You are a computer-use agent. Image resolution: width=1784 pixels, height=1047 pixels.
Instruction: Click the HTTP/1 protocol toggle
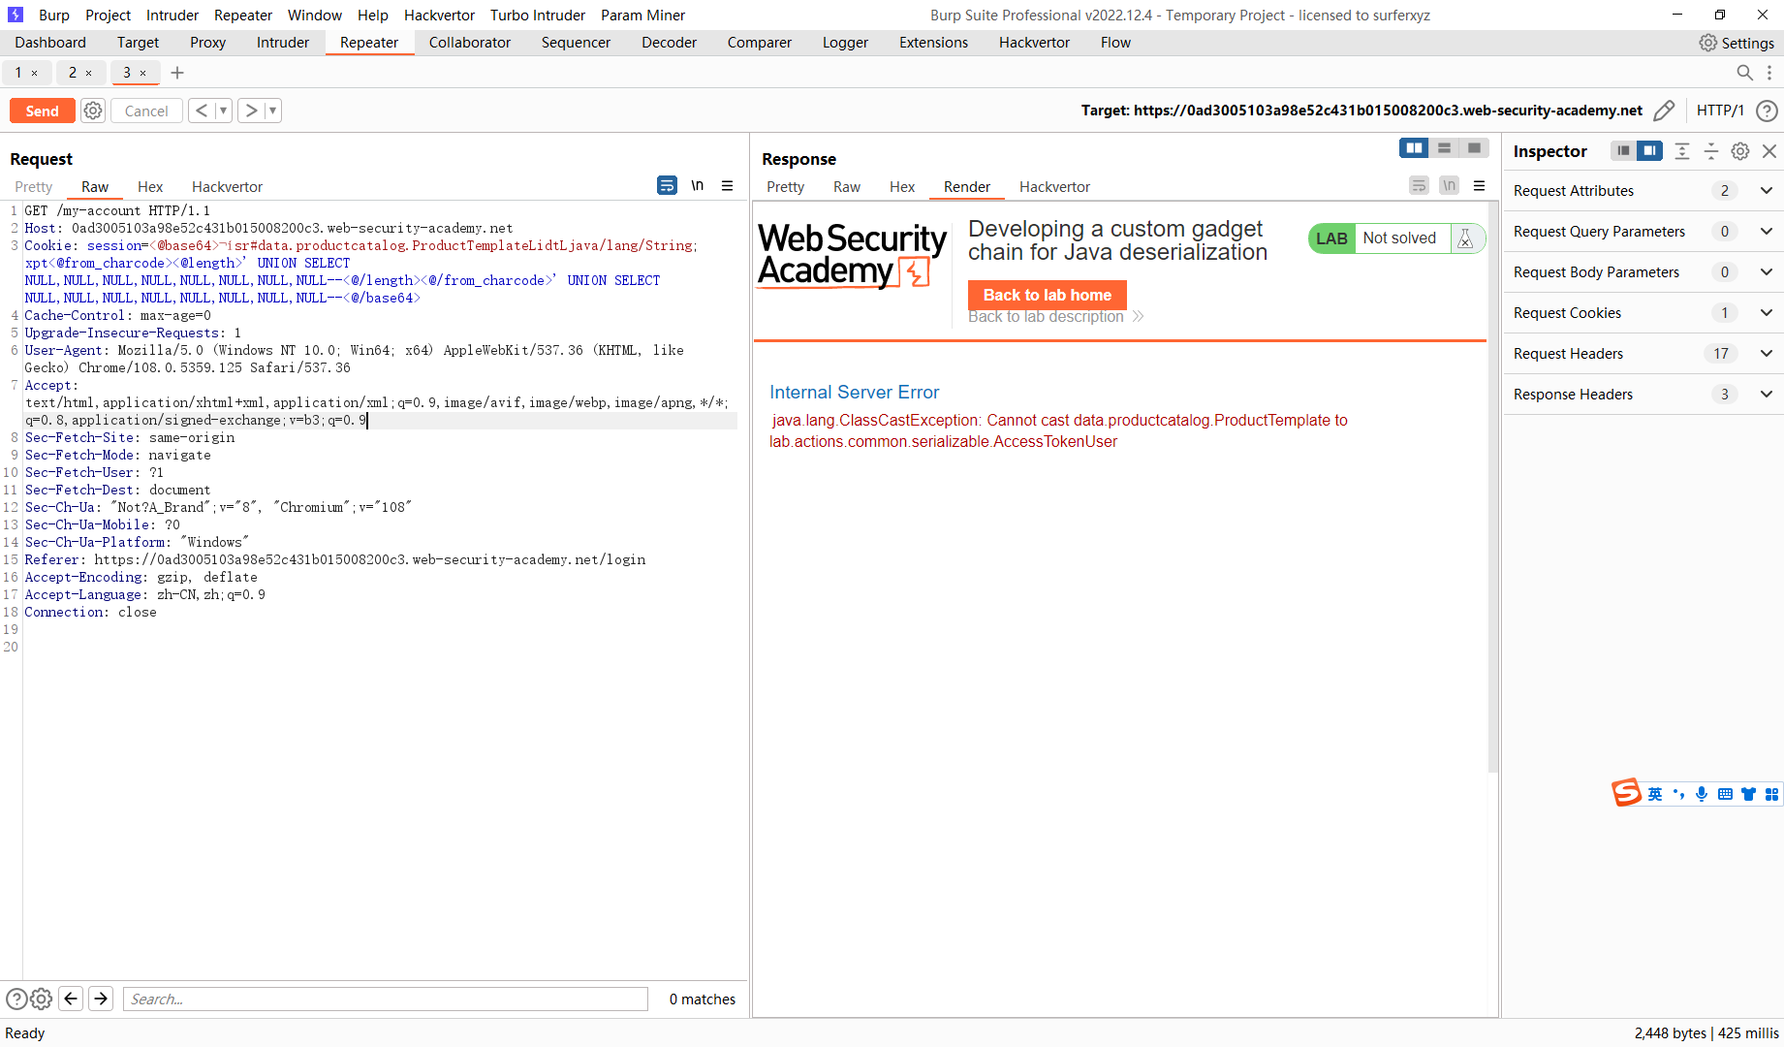pos(1720,111)
